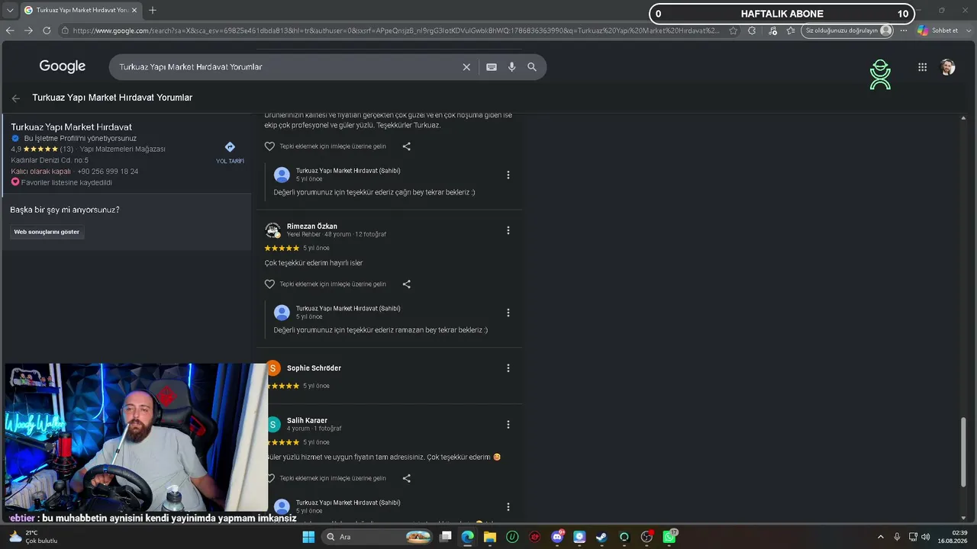The height and width of the screenshot is (549, 977).
Task: Click the Windows taskbar Ara search box
Action: (x=378, y=537)
